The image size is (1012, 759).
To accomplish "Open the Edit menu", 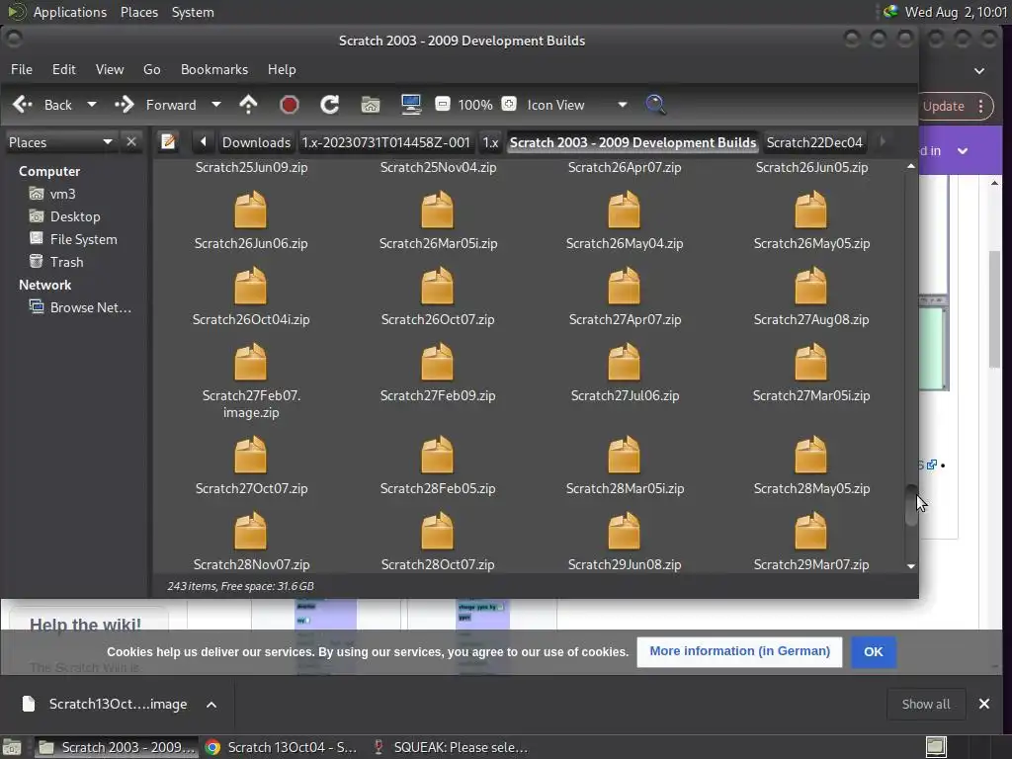I will (x=64, y=69).
